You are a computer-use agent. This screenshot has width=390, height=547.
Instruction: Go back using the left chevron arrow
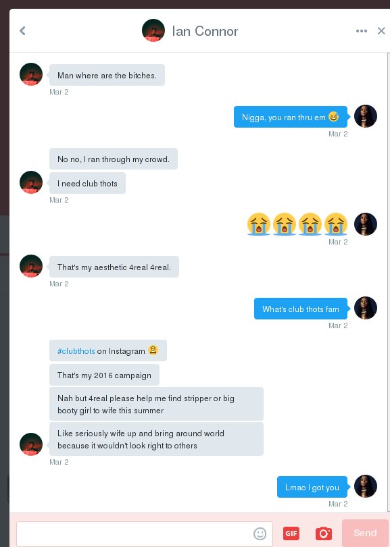point(23,30)
